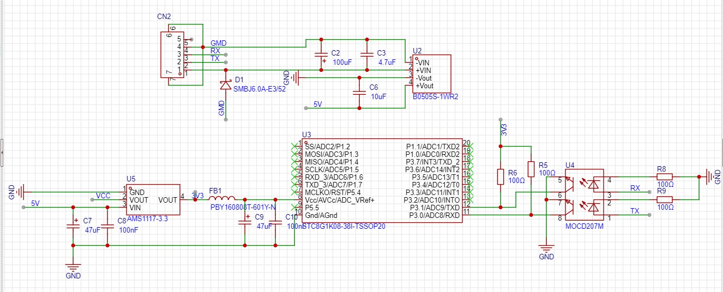Image resolution: width=723 pixels, height=292 pixels.
Task: Click the R9 designator label
Action: click(662, 191)
